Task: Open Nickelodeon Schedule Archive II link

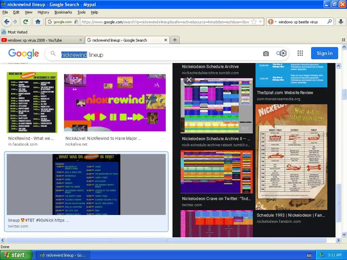Action: click(216, 138)
